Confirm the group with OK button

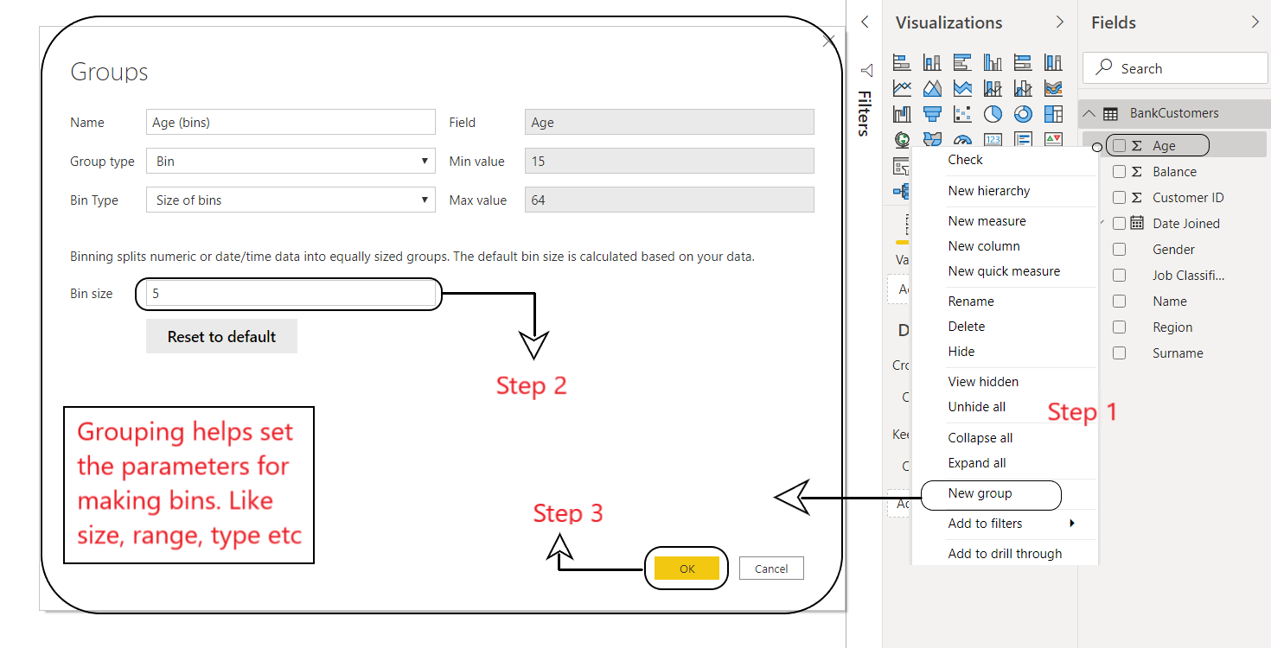point(687,569)
